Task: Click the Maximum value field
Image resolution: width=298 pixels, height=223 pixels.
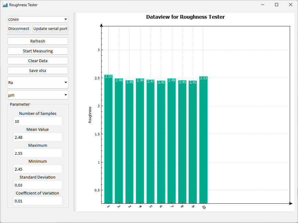Action: tap(38, 153)
